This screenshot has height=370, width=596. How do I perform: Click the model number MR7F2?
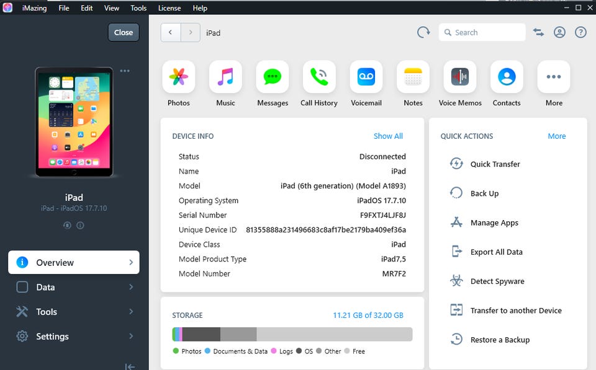[394, 273]
